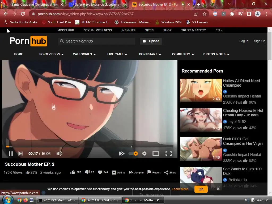
Task: Skip to the next video in the player
Action: tap(20, 154)
